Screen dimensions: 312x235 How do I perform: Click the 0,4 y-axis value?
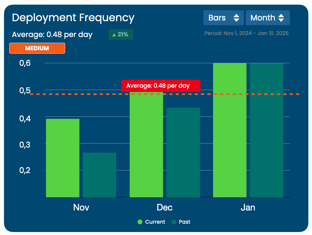(x=25, y=119)
